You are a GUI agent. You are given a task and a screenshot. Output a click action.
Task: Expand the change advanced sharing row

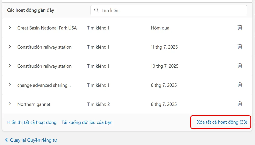pyautogui.click(x=10, y=85)
